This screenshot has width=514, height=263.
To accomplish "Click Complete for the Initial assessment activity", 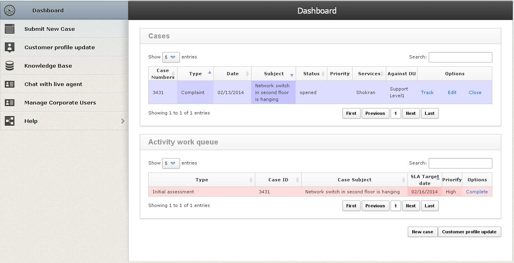I will click(x=477, y=192).
